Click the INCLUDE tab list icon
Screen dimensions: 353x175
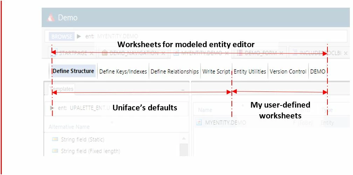[x=295, y=53]
